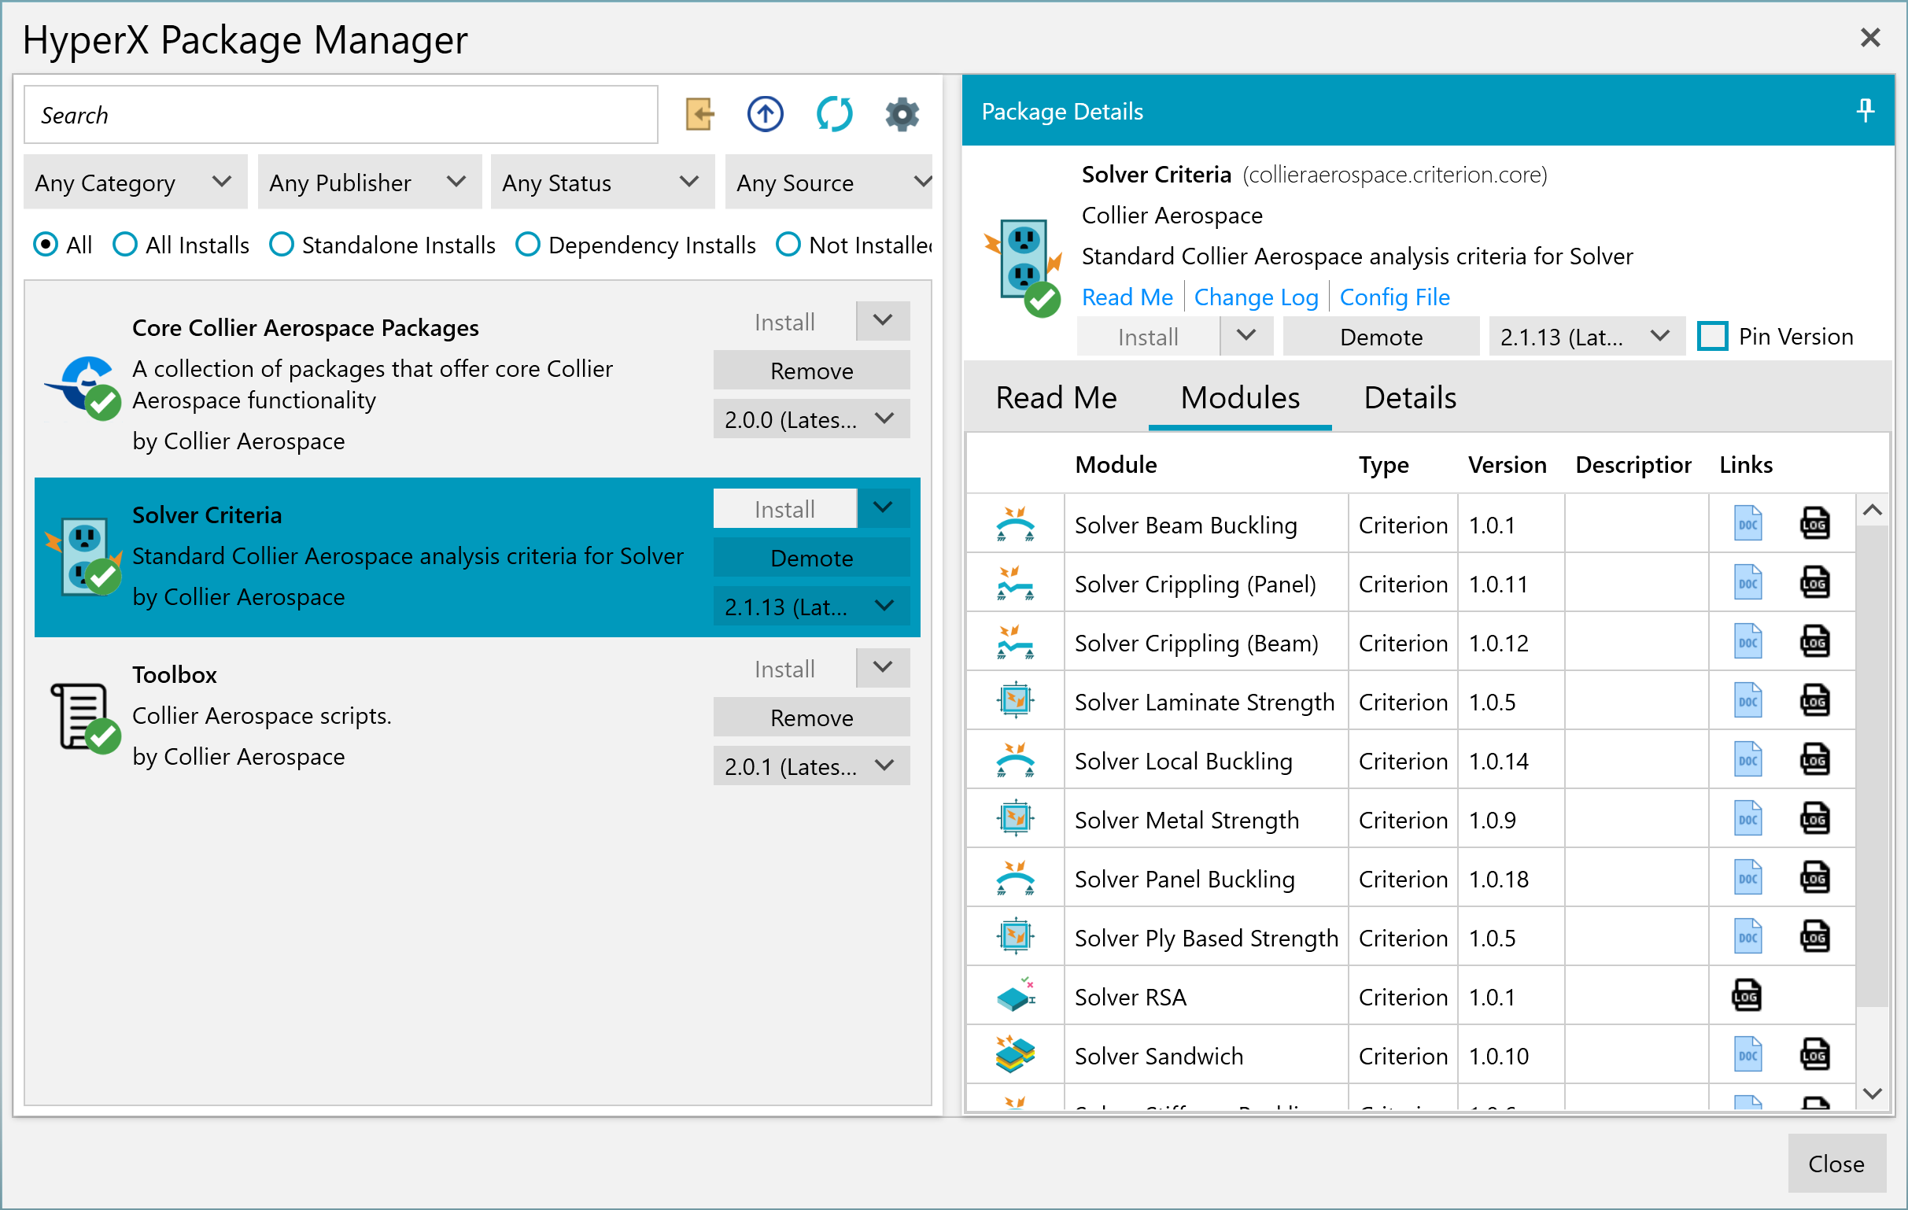Switch to the Details tab

1410,398
